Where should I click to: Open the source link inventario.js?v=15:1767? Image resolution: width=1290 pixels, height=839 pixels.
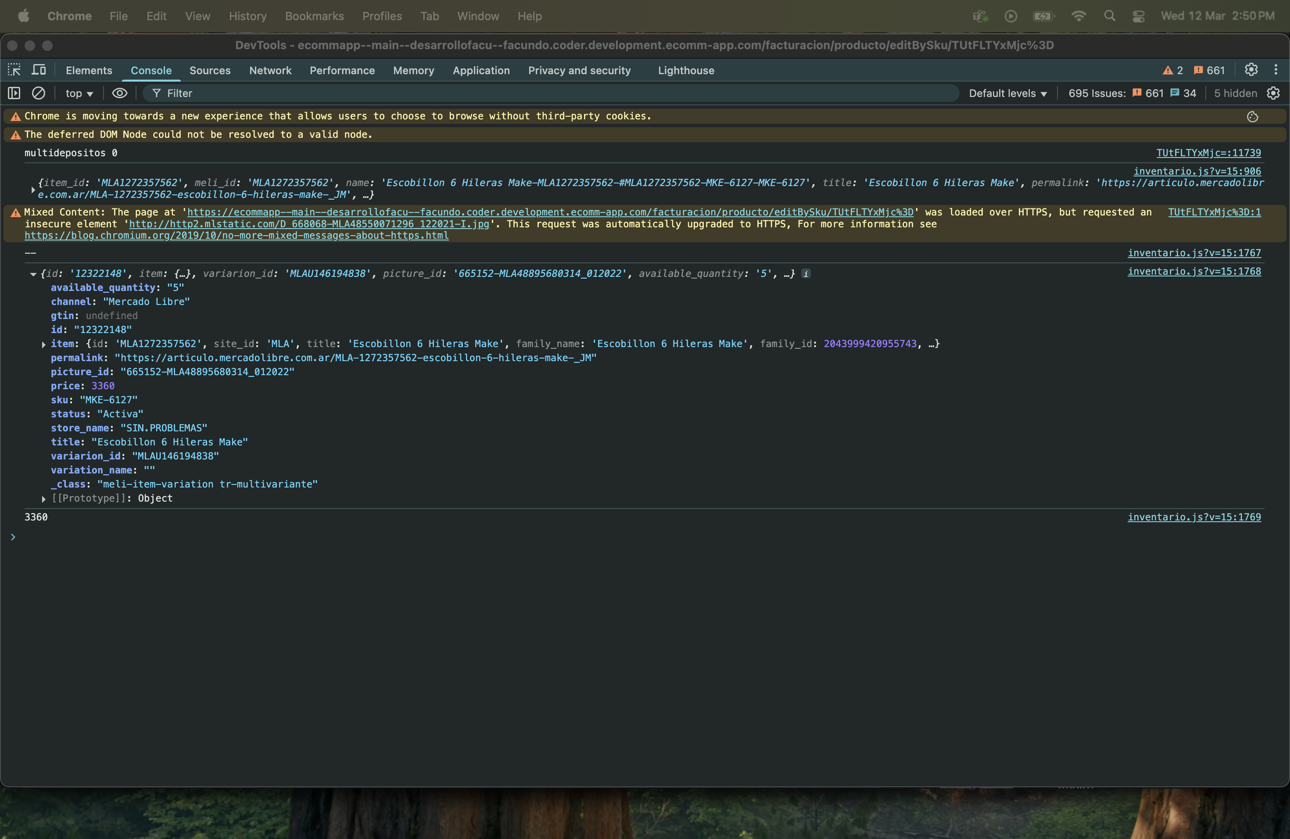click(1194, 253)
